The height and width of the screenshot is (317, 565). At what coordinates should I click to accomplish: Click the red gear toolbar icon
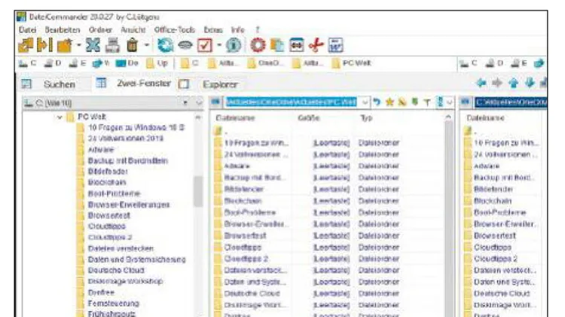tap(258, 45)
